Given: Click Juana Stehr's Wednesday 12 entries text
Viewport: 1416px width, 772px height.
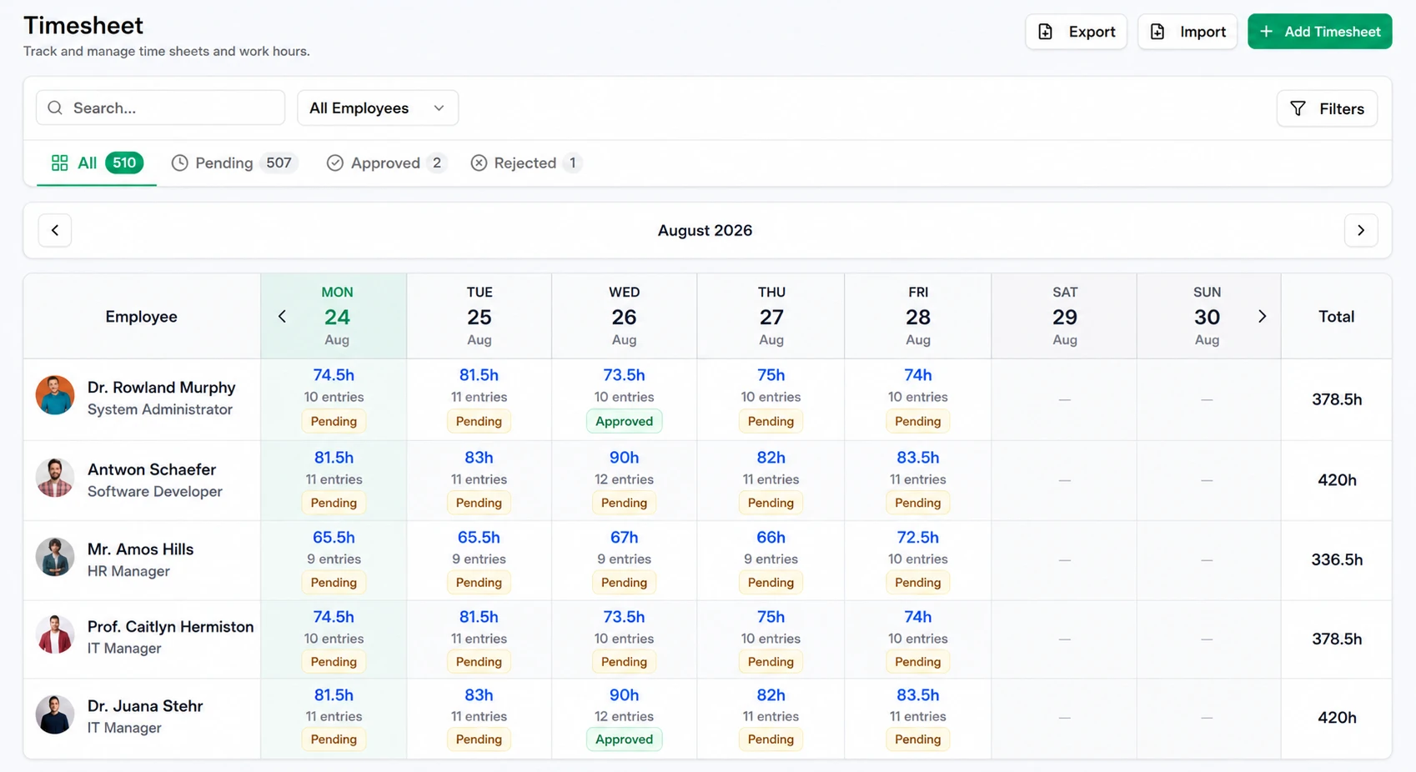Looking at the screenshot, I should [x=624, y=716].
